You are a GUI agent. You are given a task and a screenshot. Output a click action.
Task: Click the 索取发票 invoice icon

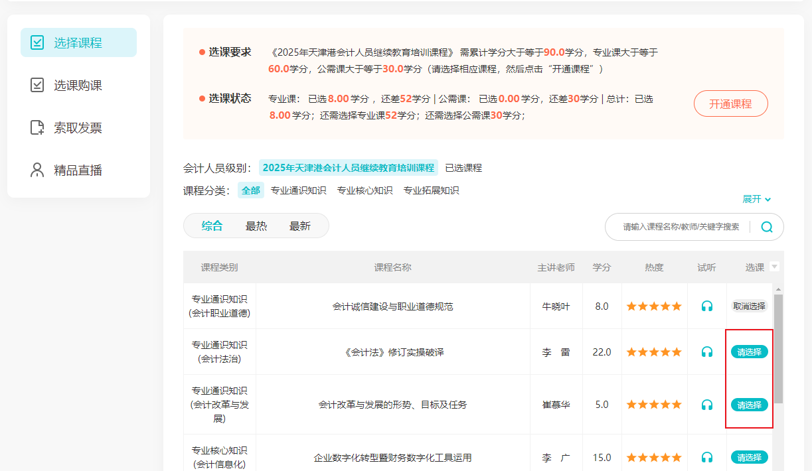click(x=38, y=128)
